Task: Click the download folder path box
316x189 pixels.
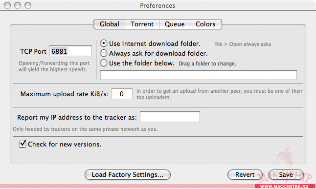Action: pyautogui.click(x=199, y=75)
